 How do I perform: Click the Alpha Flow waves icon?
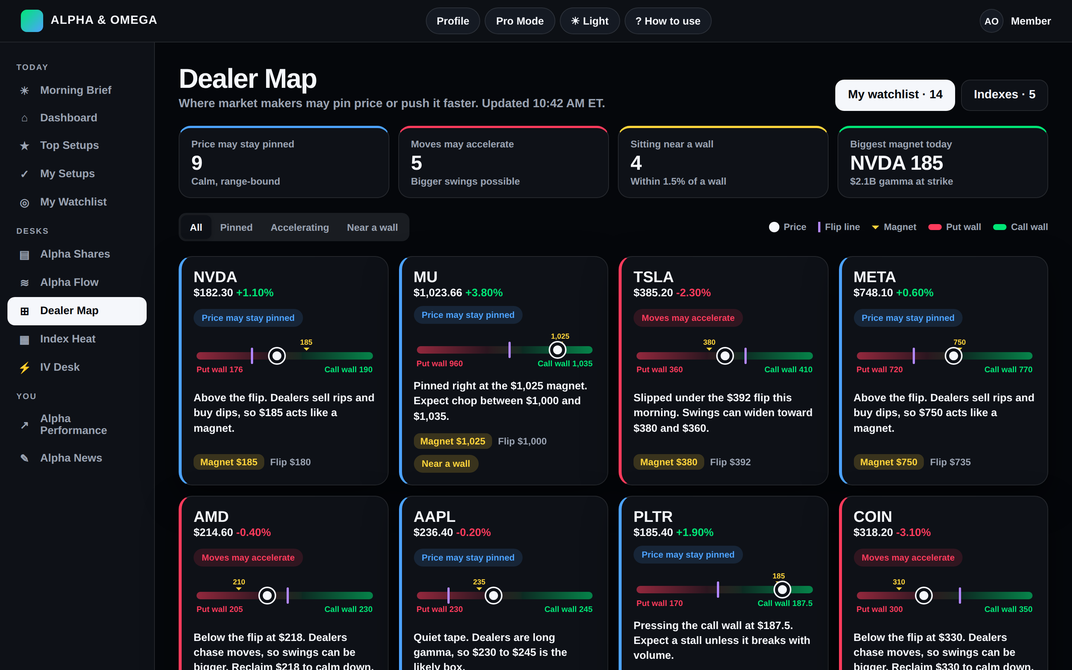pos(24,283)
